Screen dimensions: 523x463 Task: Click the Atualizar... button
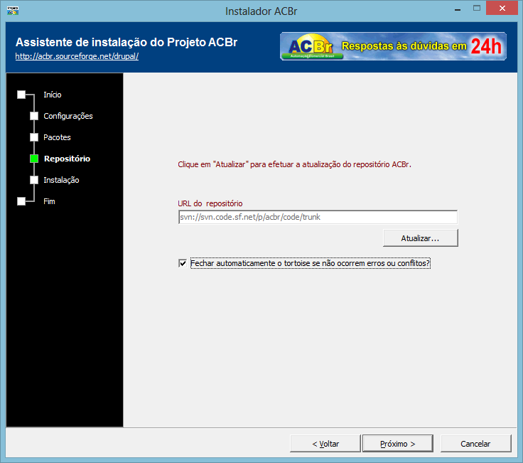coord(420,238)
